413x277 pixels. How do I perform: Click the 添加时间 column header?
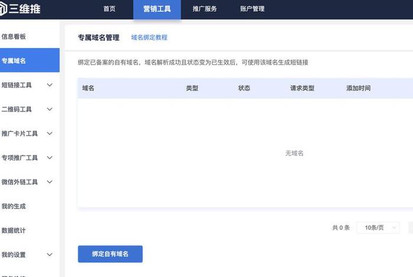[x=359, y=88]
